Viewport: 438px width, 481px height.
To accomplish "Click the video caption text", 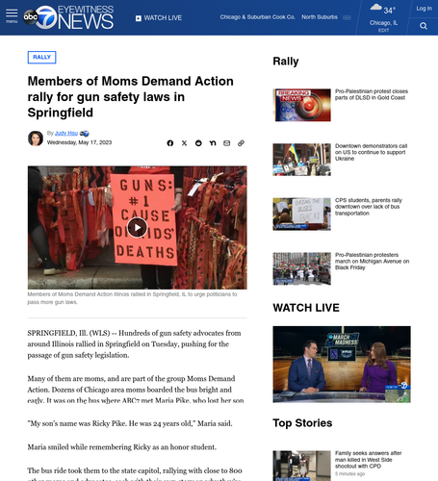I will click(132, 298).
